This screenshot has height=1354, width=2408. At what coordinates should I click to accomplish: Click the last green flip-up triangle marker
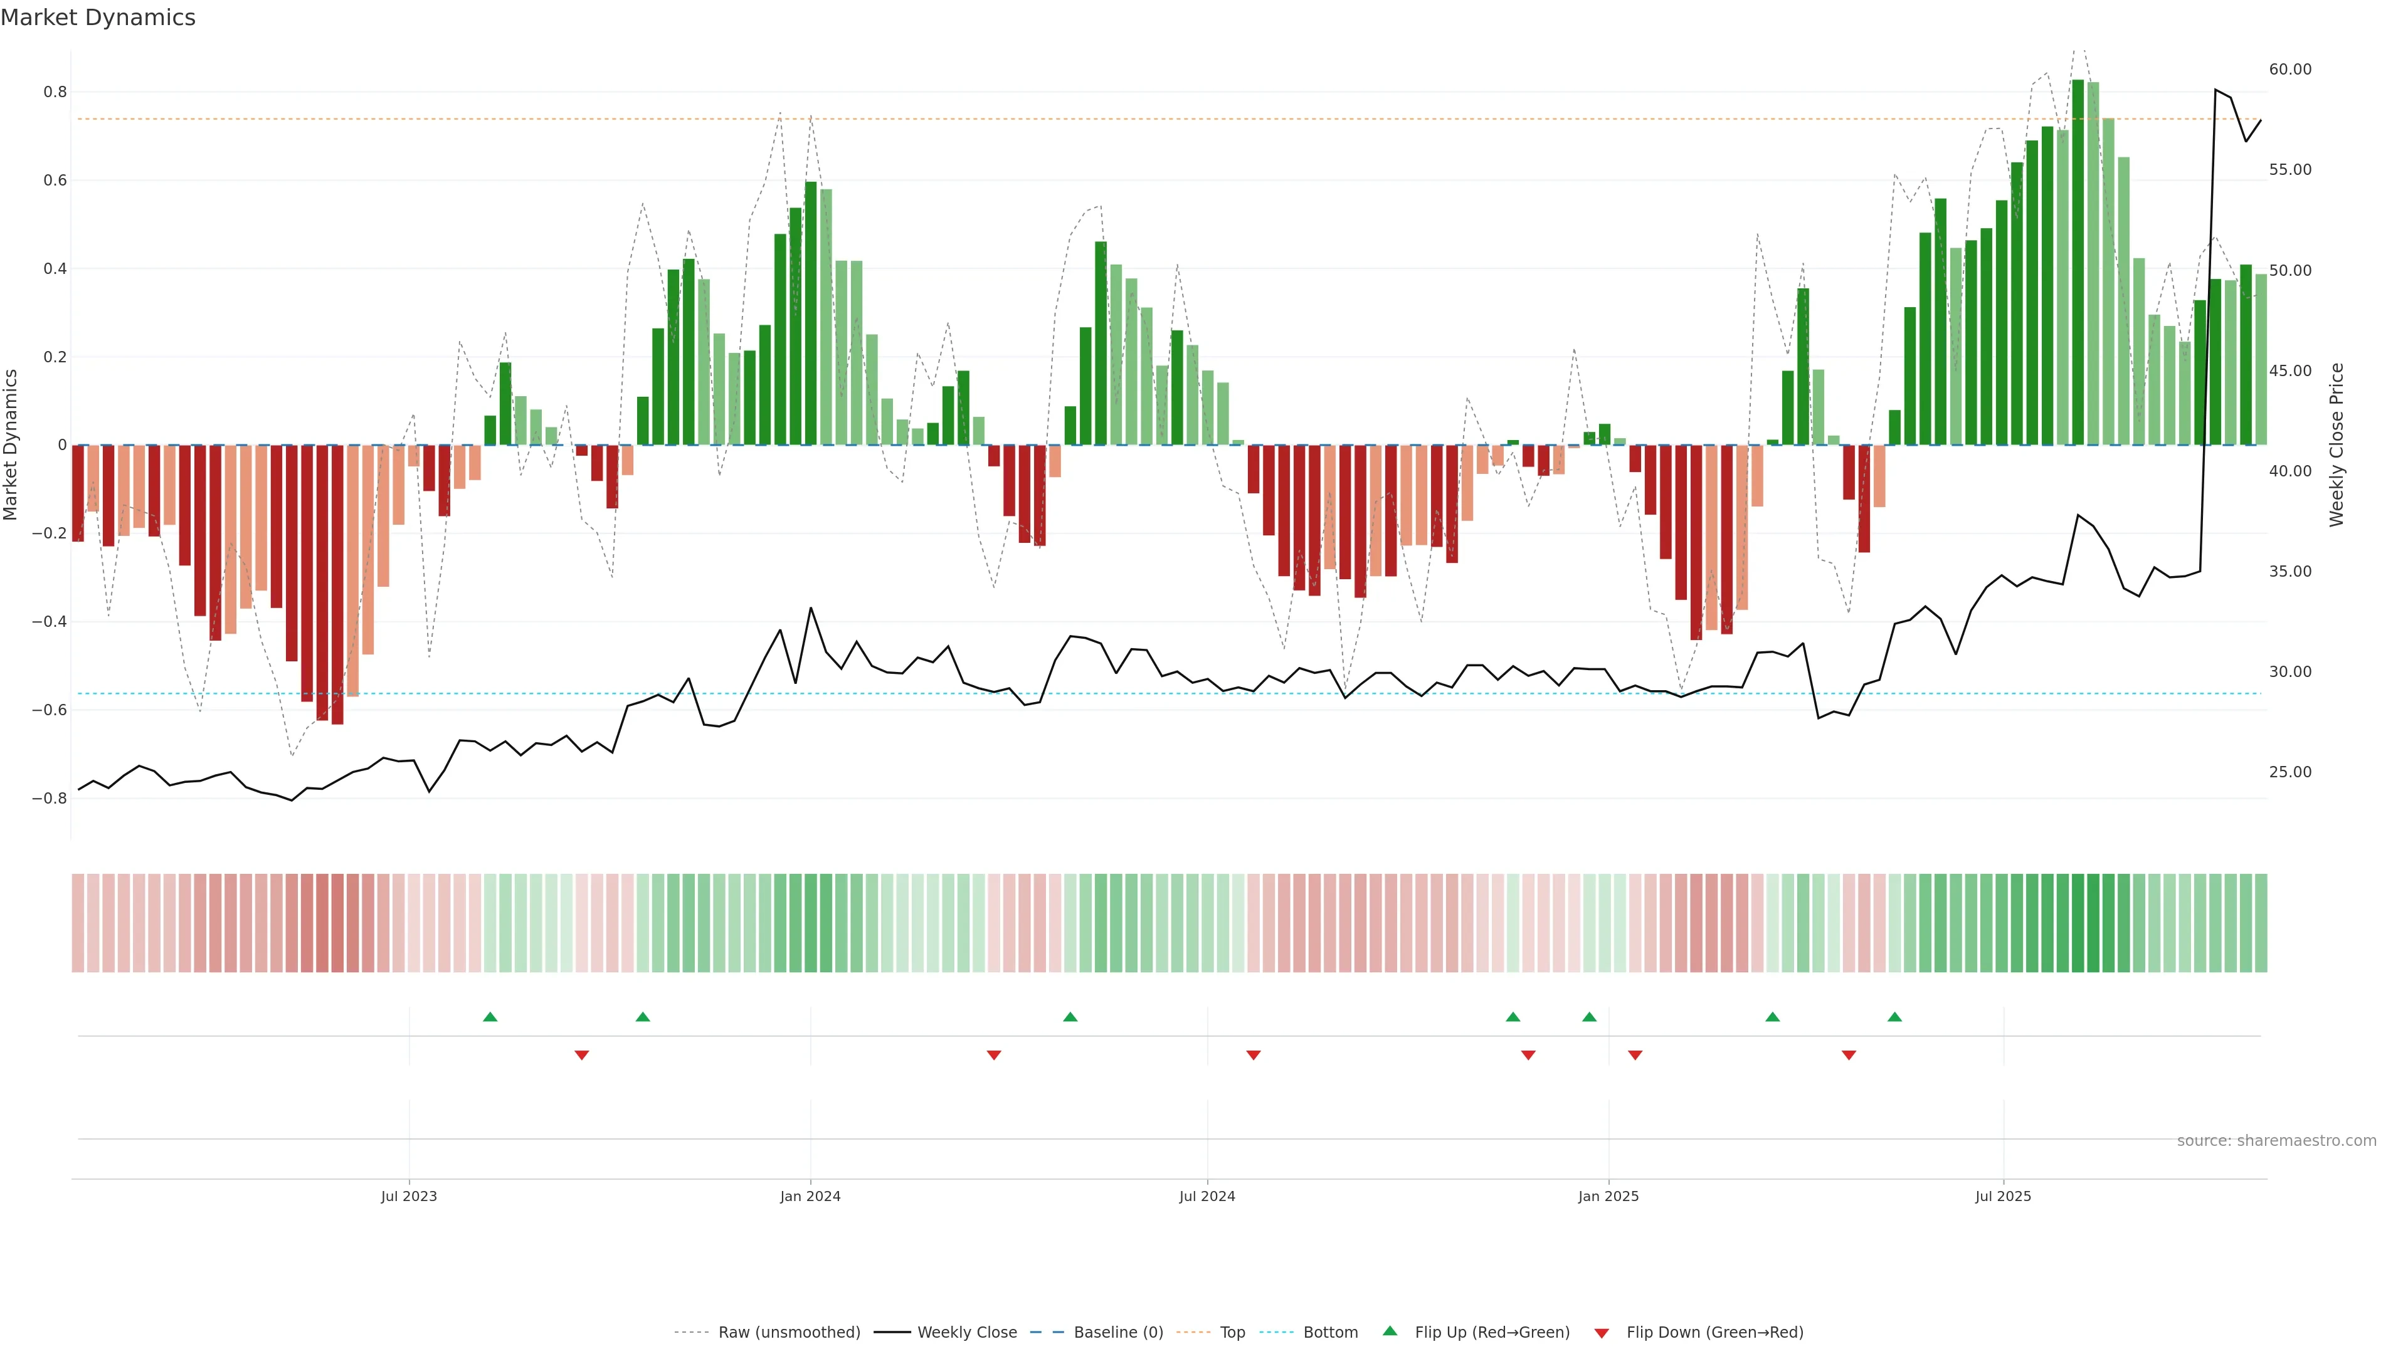(x=1894, y=1017)
